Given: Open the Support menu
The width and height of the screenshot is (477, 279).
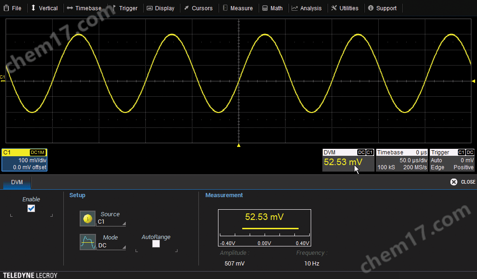Looking at the screenshot, I should pyautogui.click(x=382, y=8).
